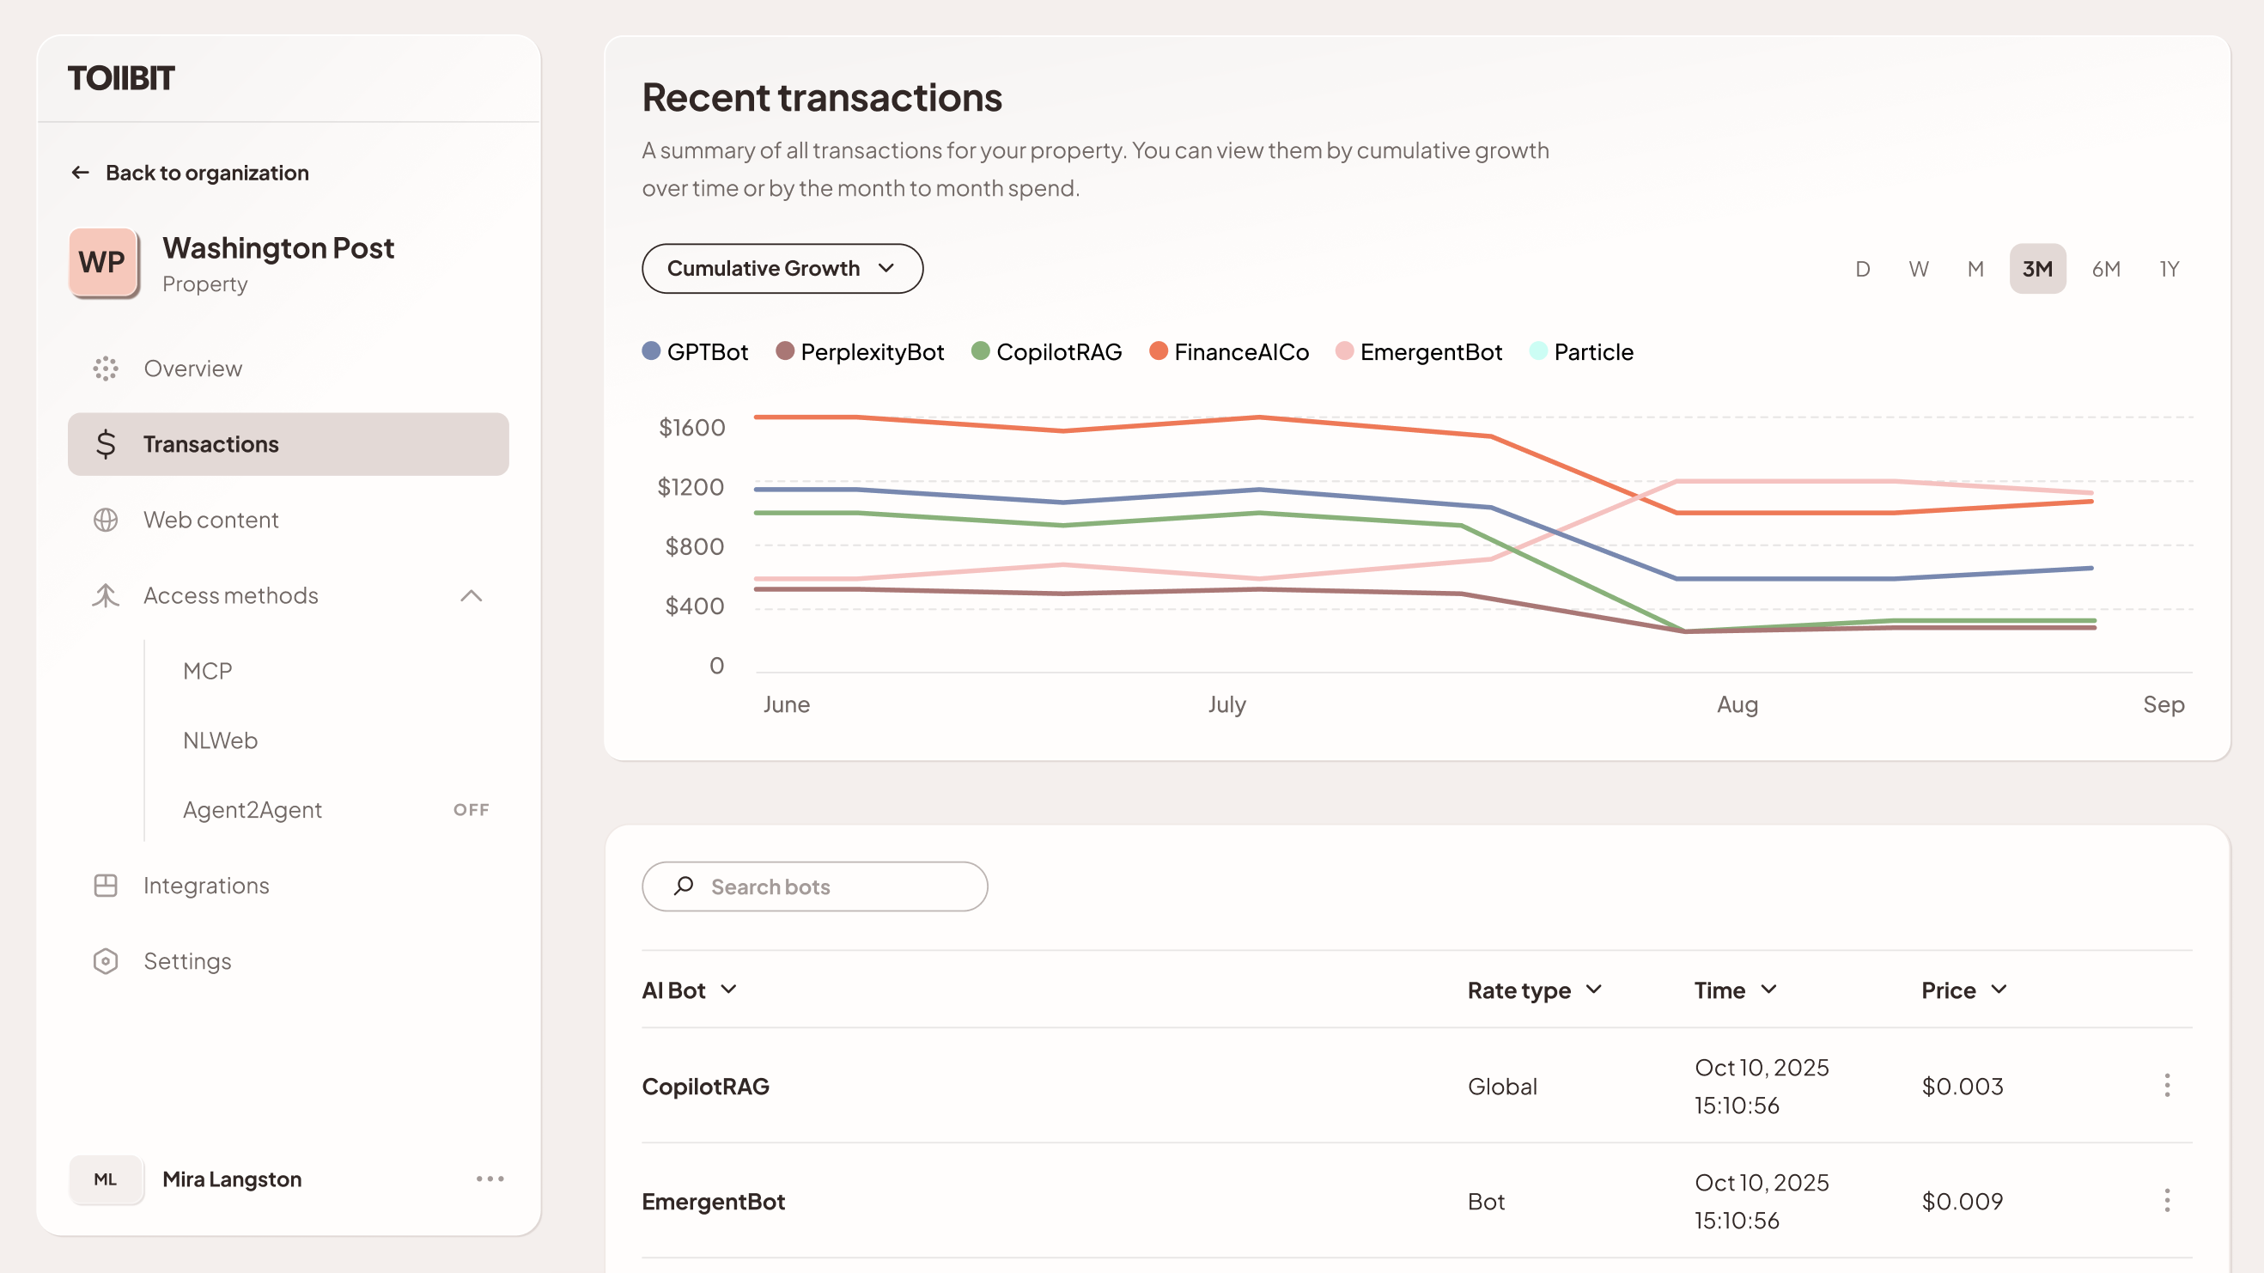Click the Web content globe icon
This screenshot has height=1273, width=2264.
[106, 520]
